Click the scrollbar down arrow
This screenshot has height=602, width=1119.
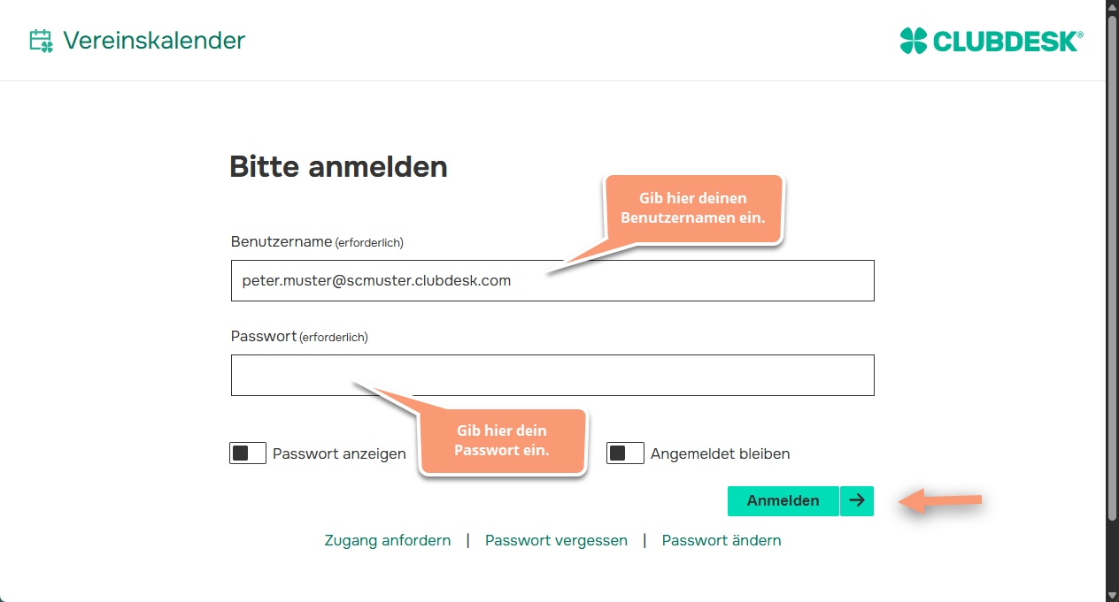point(1111,594)
